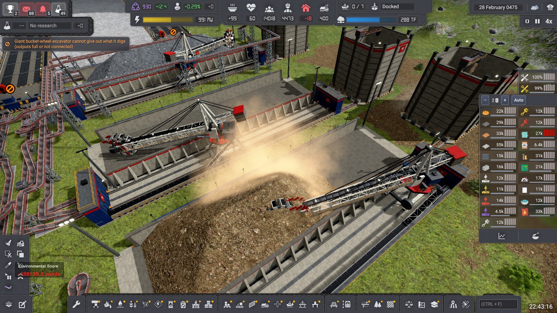557x313 pixels.
Task: Open the layers overlay menu
Action: coord(9,304)
